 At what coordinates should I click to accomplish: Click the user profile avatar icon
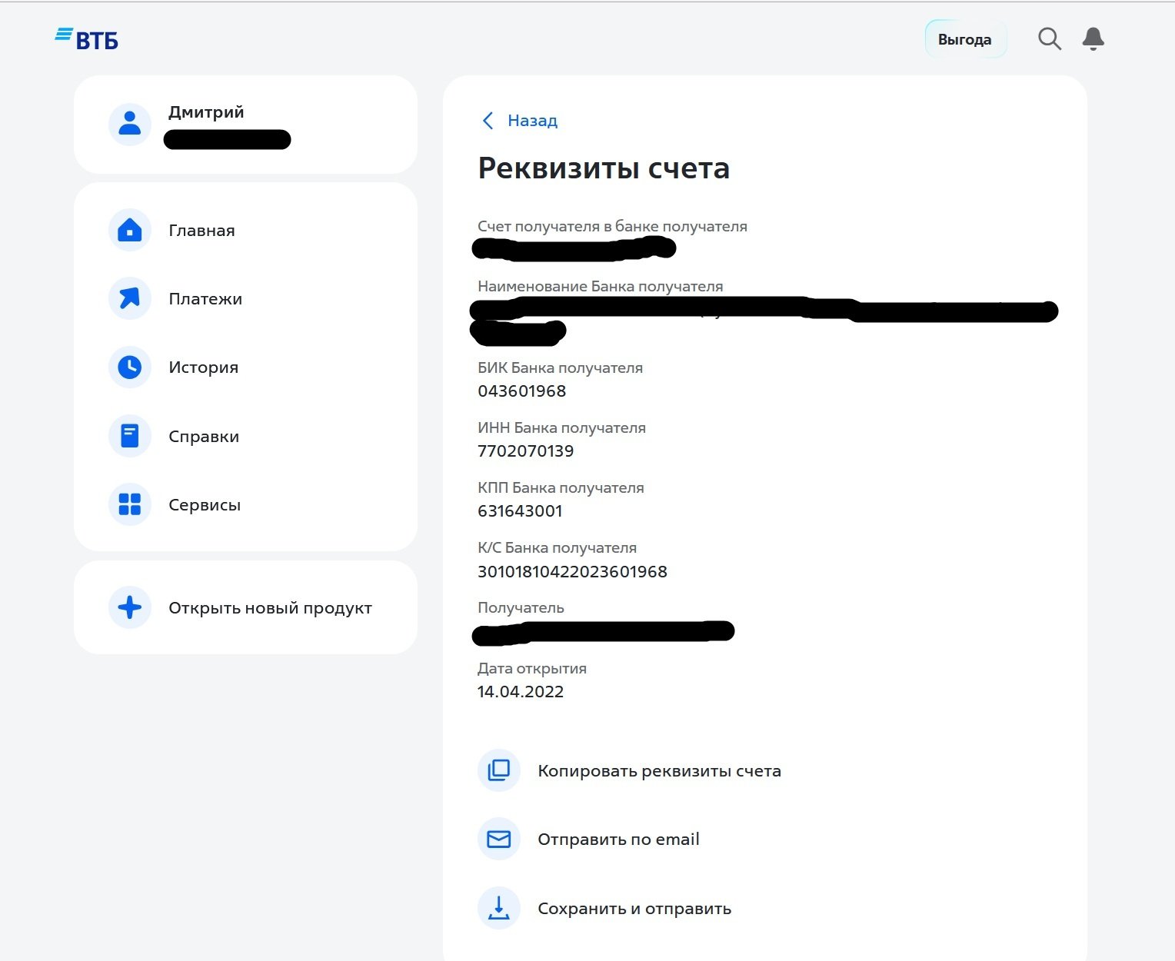130,124
